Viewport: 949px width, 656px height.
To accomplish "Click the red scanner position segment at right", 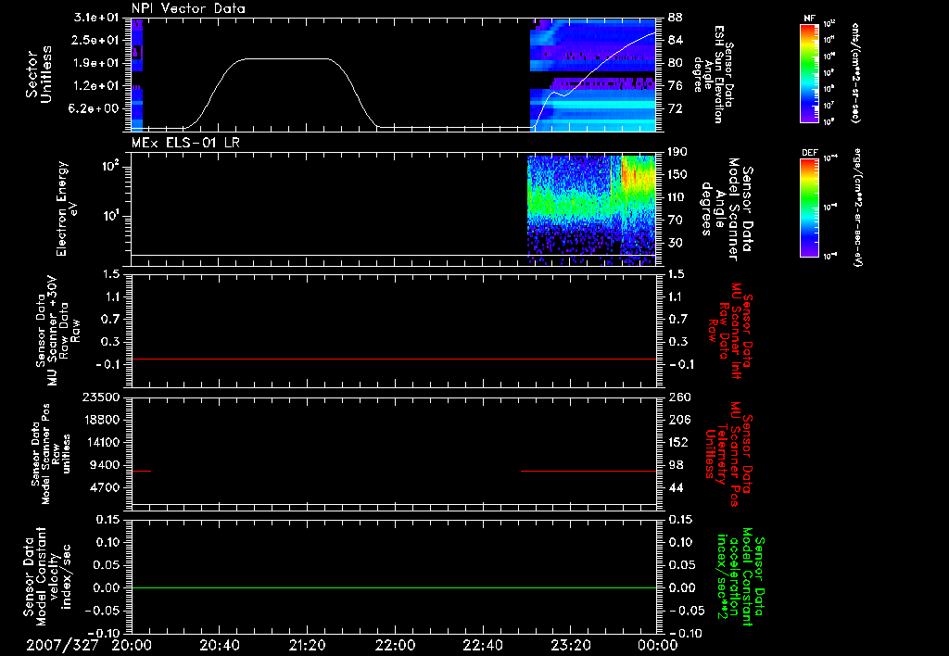I will coord(588,471).
